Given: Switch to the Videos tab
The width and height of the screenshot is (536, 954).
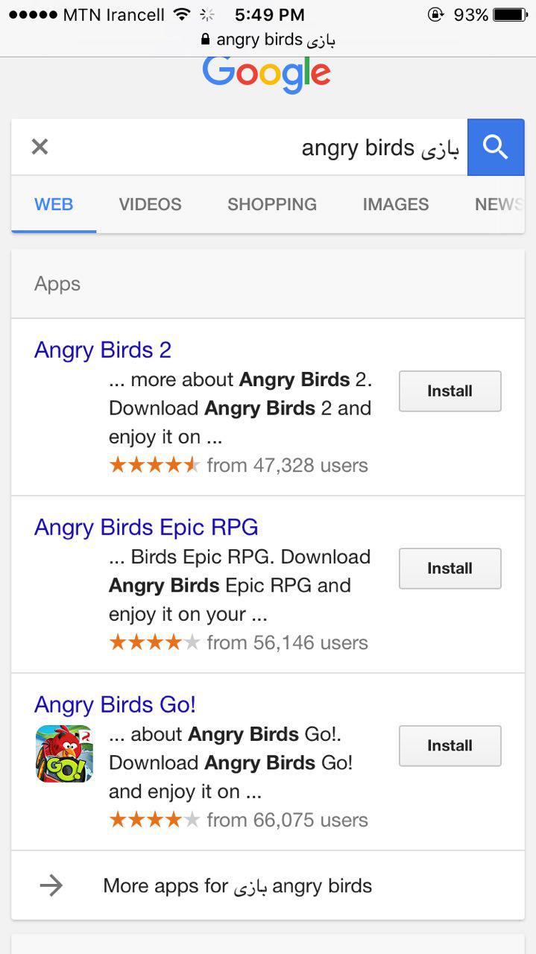Looking at the screenshot, I should pos(150,204).
